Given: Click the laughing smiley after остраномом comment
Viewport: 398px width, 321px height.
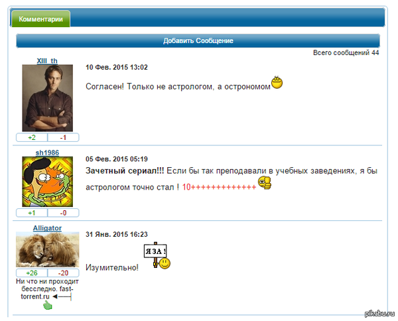Looking at the screenshot, I should point(277,82).
